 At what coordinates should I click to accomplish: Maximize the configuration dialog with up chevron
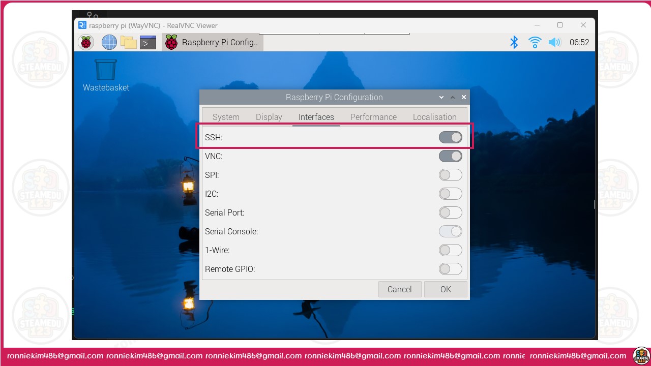pos(452,97)
